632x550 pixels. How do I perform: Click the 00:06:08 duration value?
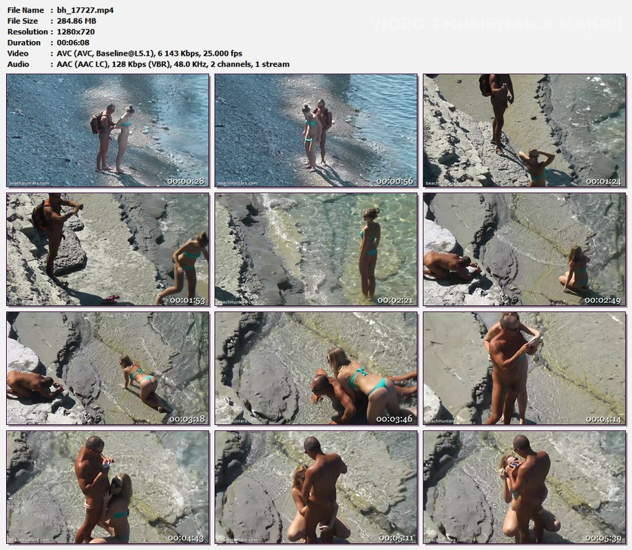point(73,43)
